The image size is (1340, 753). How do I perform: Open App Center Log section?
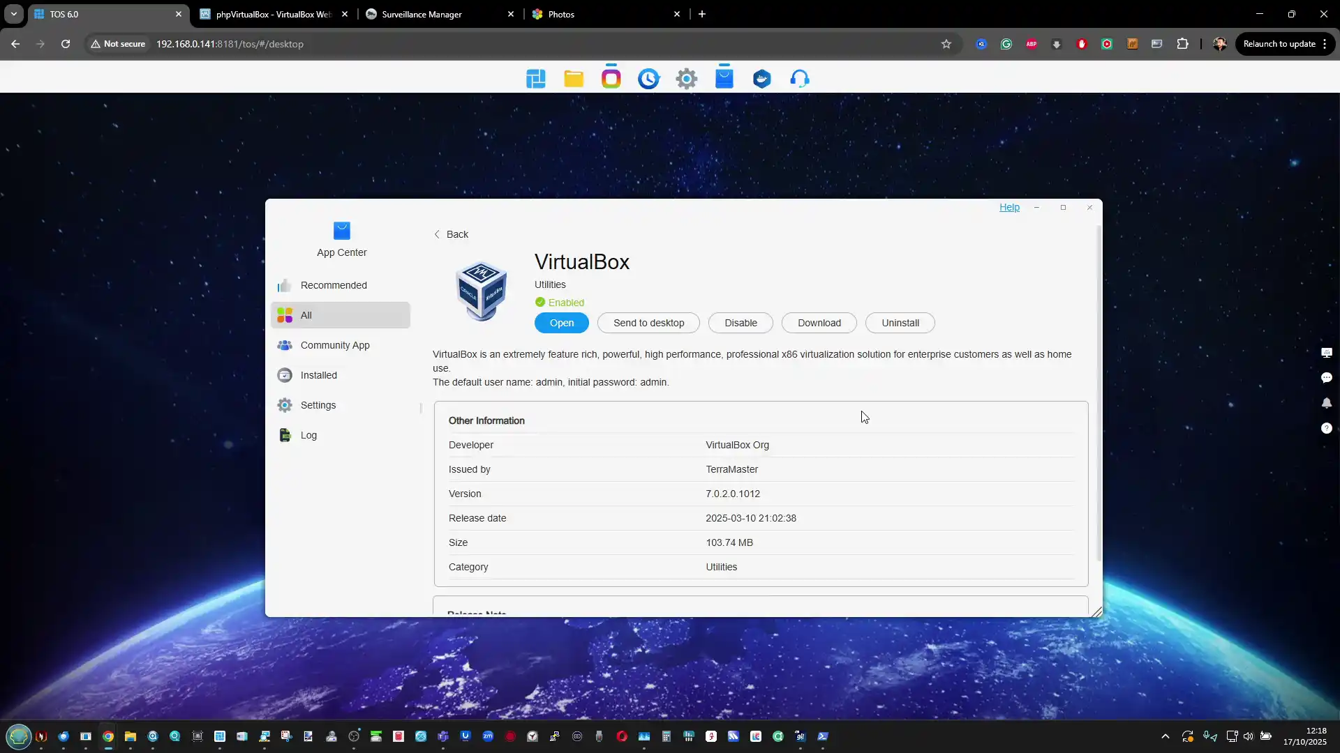308,435
